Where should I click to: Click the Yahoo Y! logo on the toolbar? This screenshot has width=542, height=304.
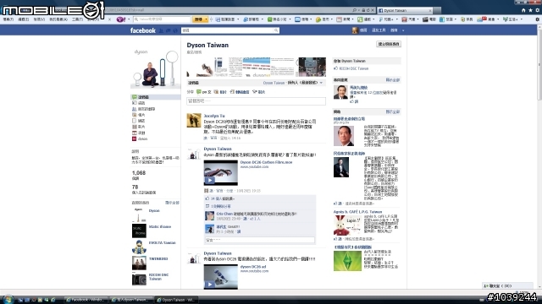[x=120, y=19]
